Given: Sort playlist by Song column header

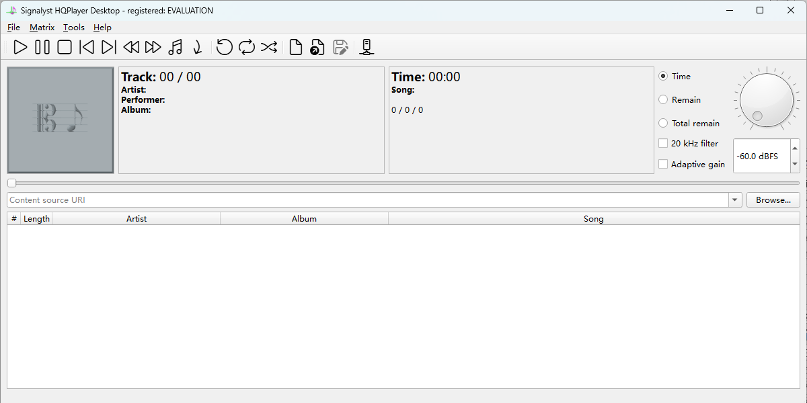Looking at the screenshot, I should (594, 219).
